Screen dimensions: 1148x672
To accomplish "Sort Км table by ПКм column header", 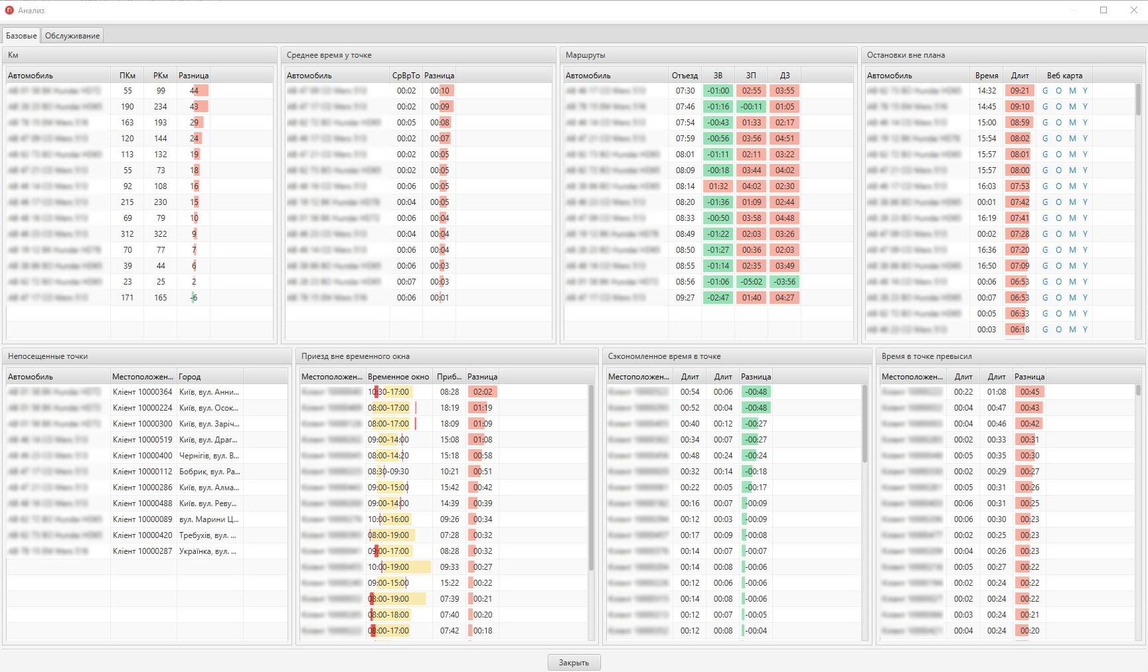I will [127, 76].
